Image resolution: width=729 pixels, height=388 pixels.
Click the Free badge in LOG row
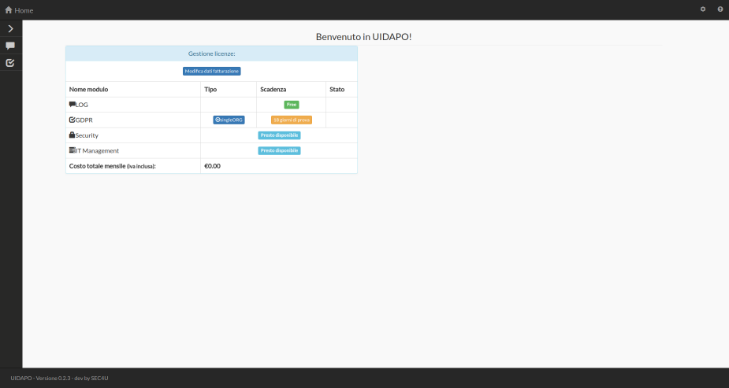[292, 105]
